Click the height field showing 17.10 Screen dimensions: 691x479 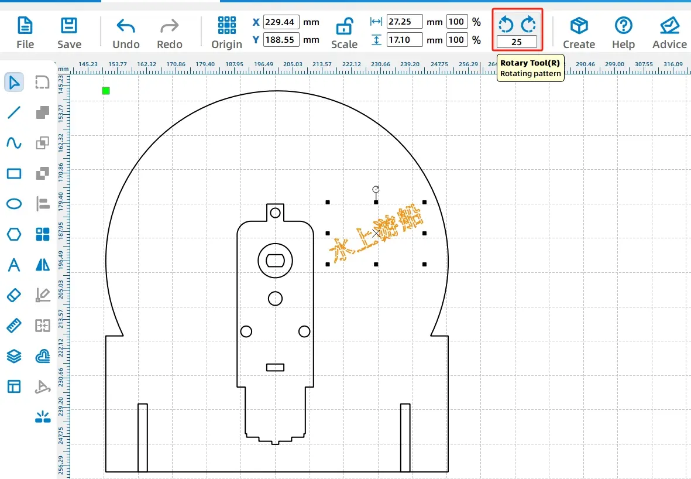tap(404, 40)
